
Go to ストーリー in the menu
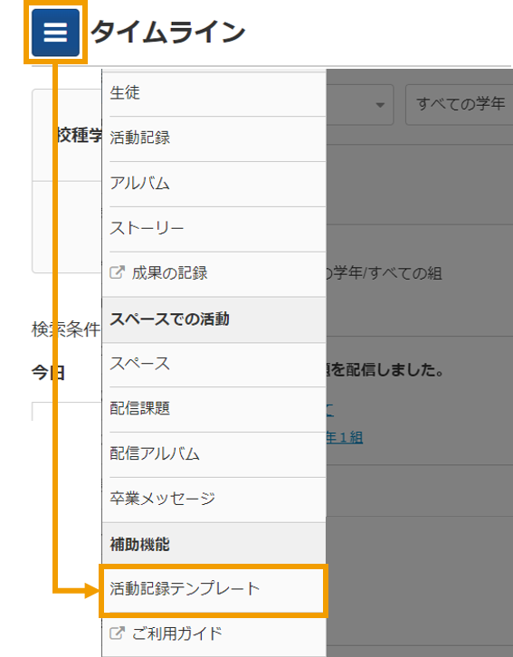tap(214, 229)
